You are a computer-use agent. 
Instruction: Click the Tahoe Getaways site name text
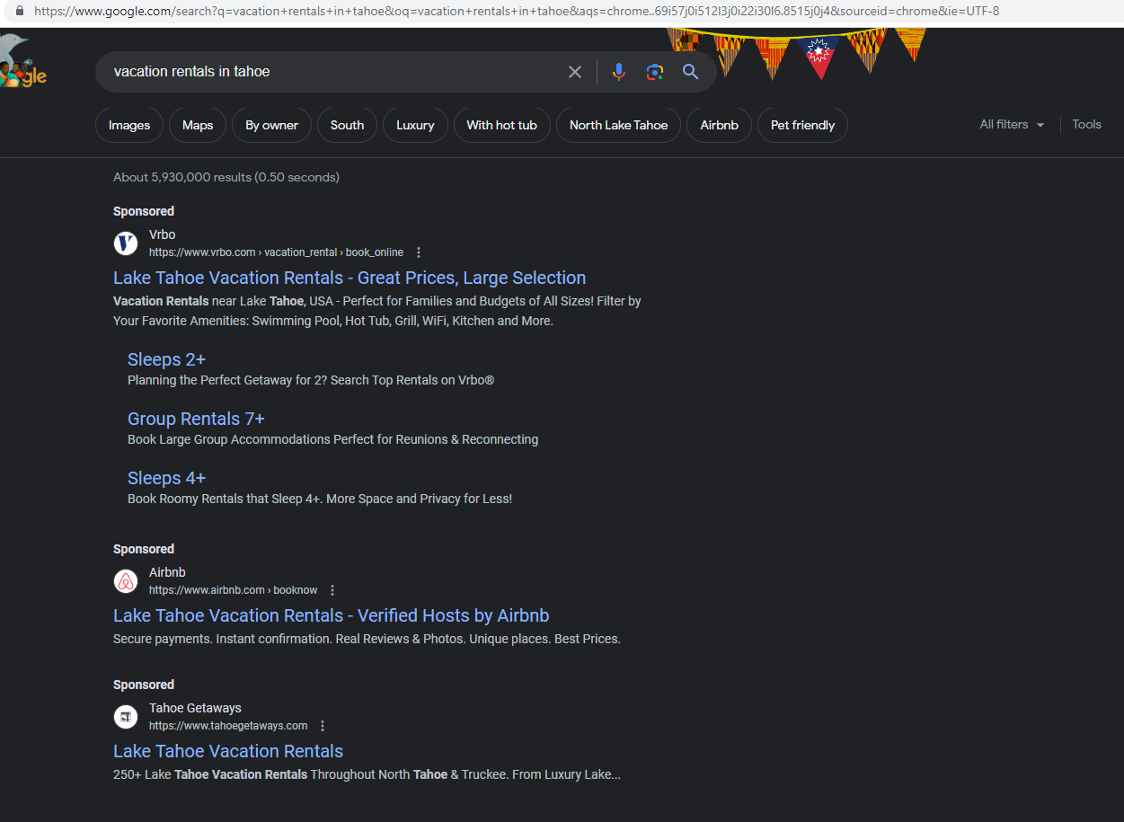coord(195,708)
